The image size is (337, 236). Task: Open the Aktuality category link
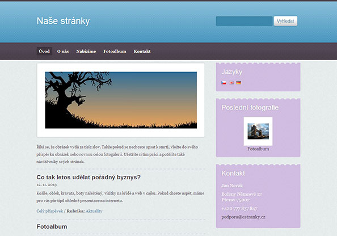point(94,211)
